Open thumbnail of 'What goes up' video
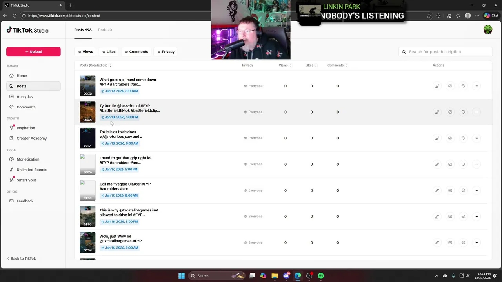This screenshot has width=502, height=282. point(87,86)
